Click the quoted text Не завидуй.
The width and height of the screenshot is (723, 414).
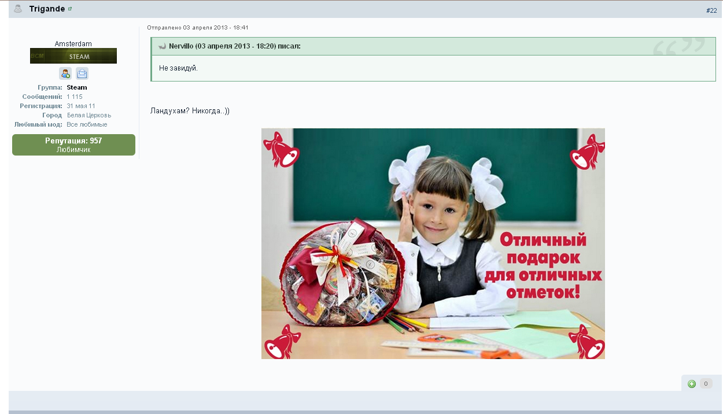click(x=179, y=68)
